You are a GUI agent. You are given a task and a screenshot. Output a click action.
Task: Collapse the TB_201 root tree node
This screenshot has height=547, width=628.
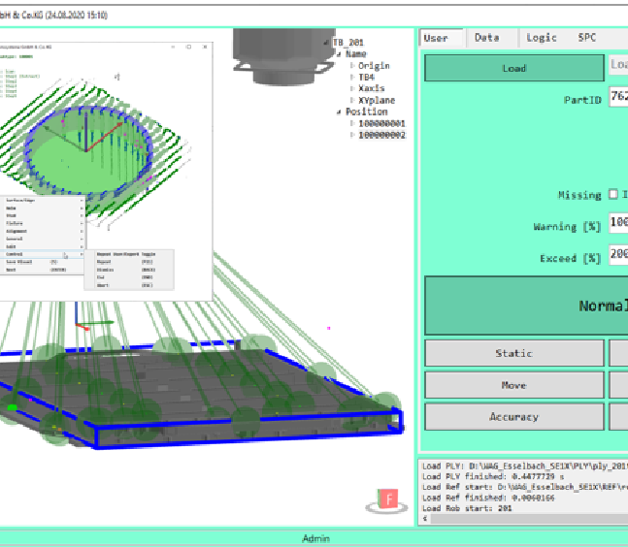coord(326,42)
